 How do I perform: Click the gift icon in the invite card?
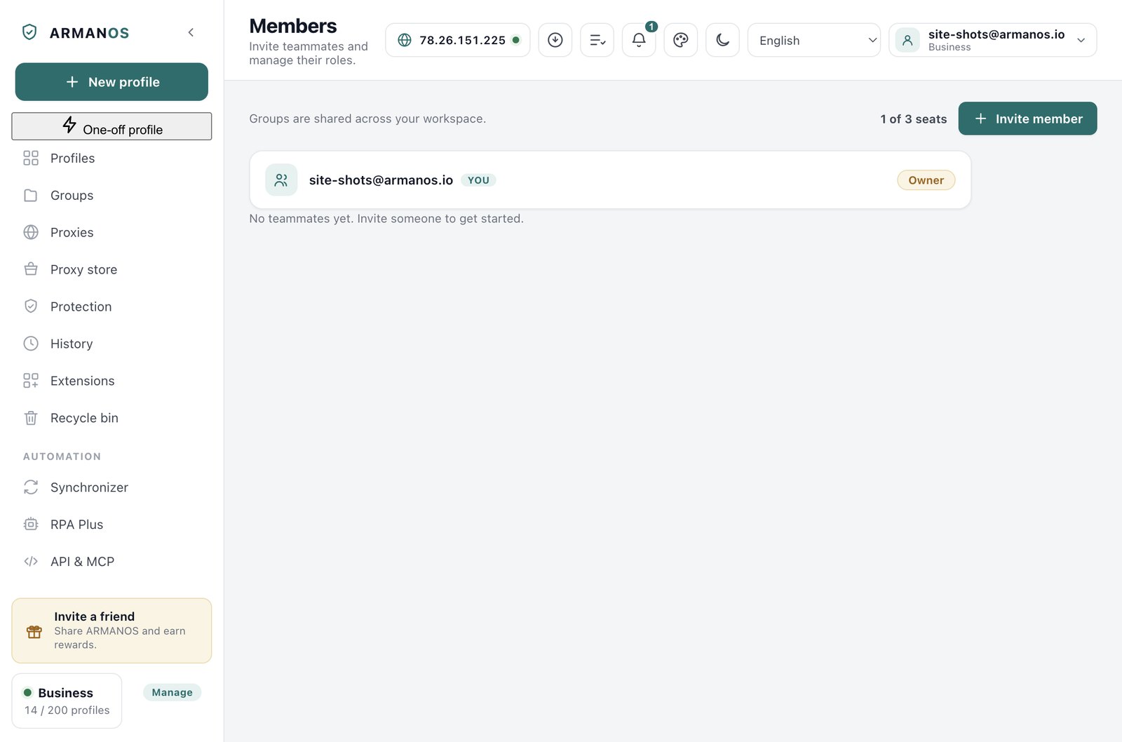click(x=34, y=632)
